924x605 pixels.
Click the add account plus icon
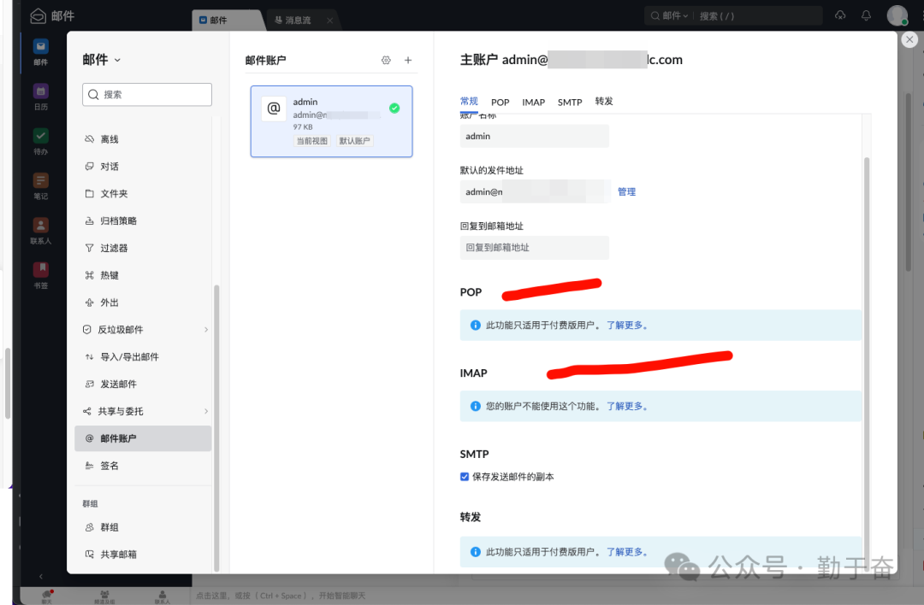[x=408, y=60]
